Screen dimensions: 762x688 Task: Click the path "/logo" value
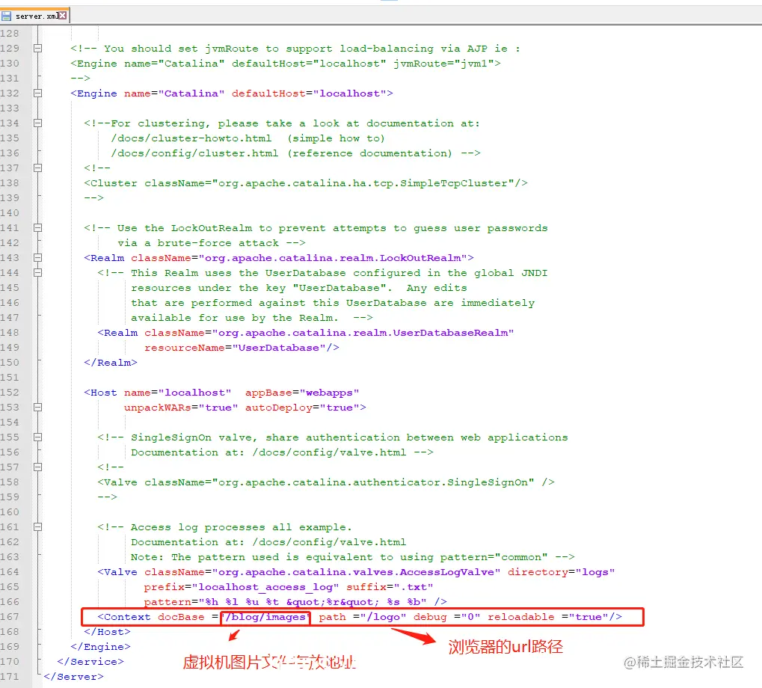[x=383, y=617]
